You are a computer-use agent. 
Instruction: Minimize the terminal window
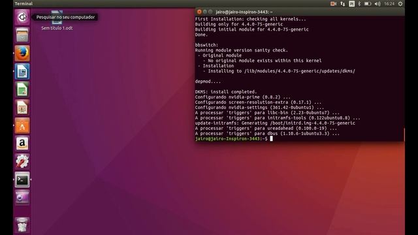204,12
